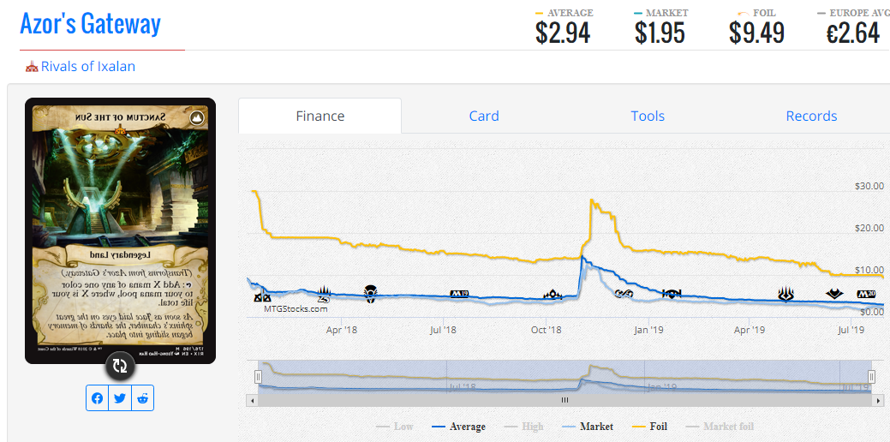890x442 pixels.
Task: Click the War of the Spark set marker
Action: (786, 295)
